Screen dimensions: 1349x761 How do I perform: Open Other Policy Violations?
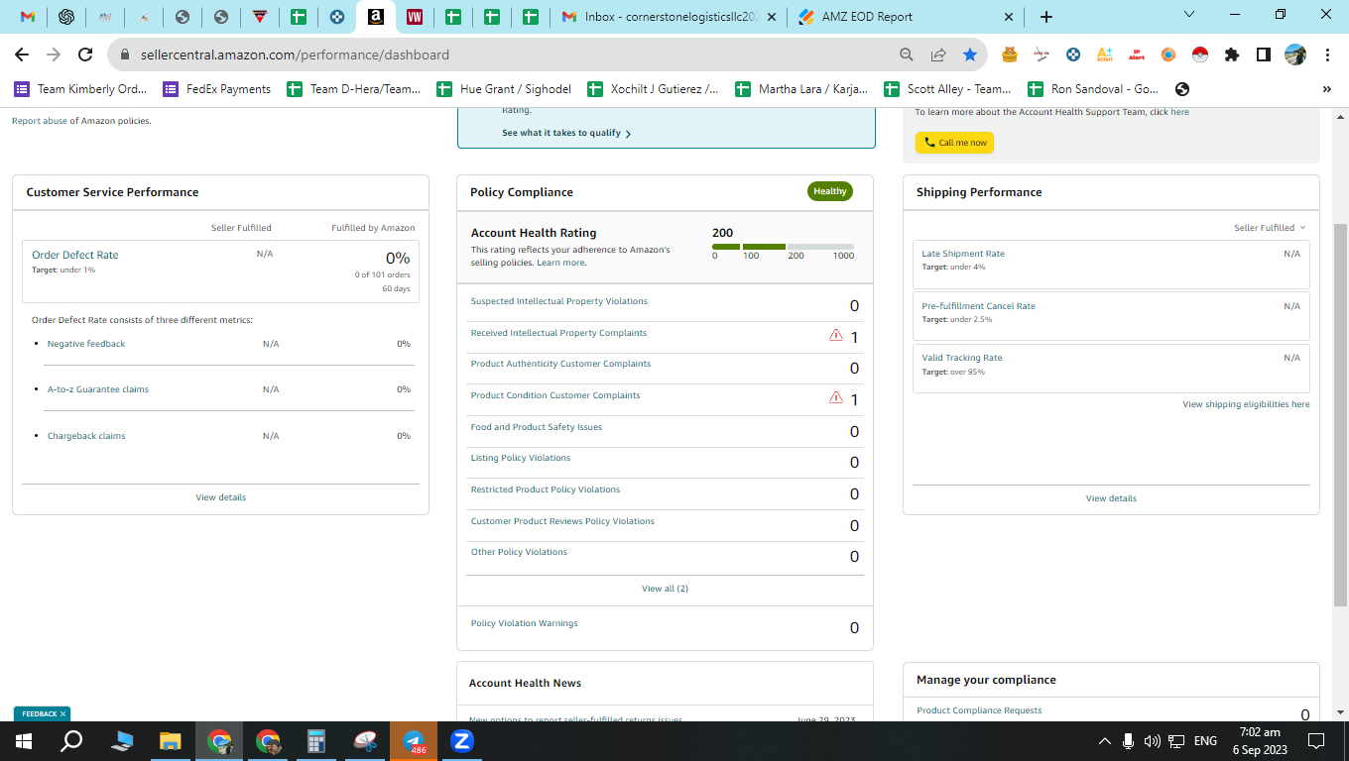pos(519,552)
